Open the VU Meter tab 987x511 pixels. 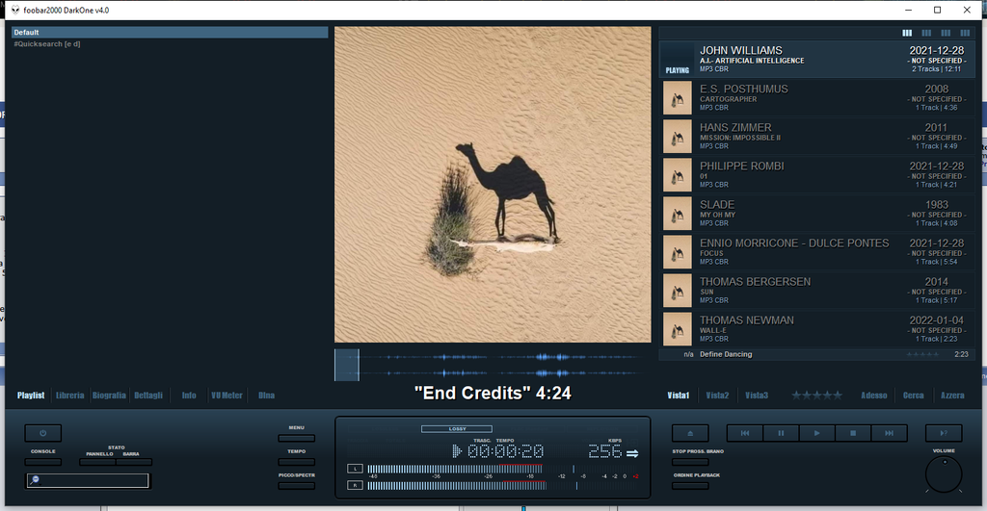point(227,396)
